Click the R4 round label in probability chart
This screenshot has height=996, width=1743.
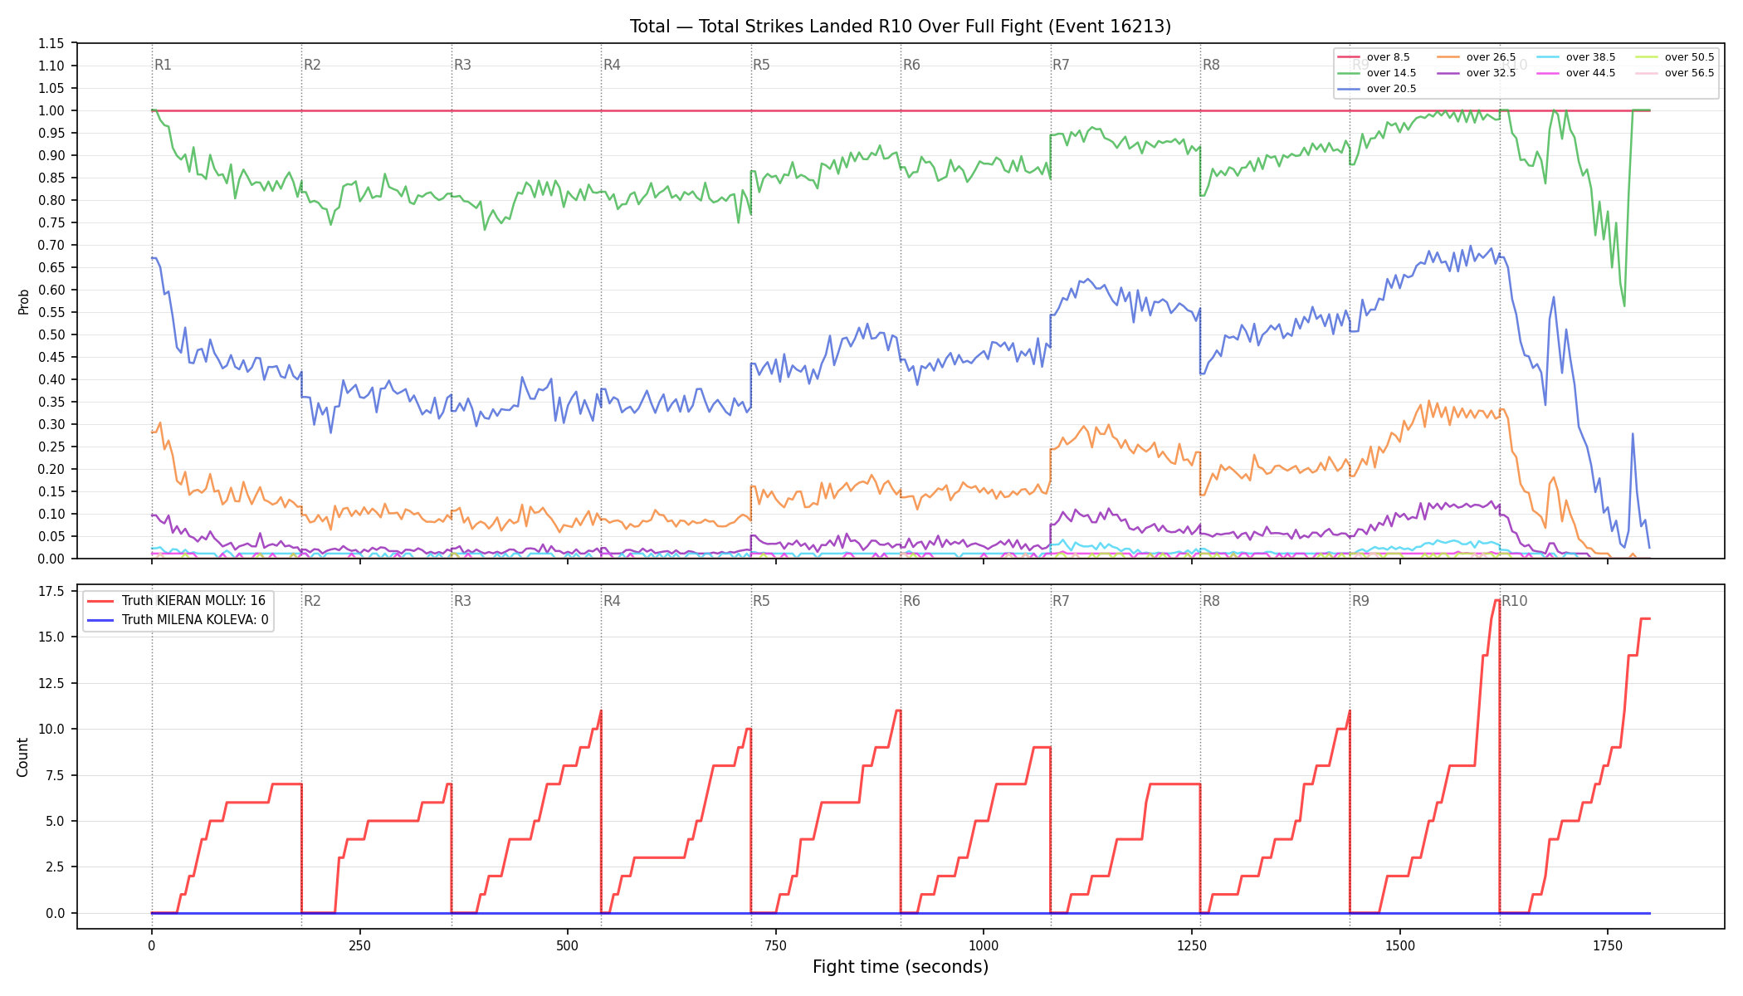coord(612,65)
